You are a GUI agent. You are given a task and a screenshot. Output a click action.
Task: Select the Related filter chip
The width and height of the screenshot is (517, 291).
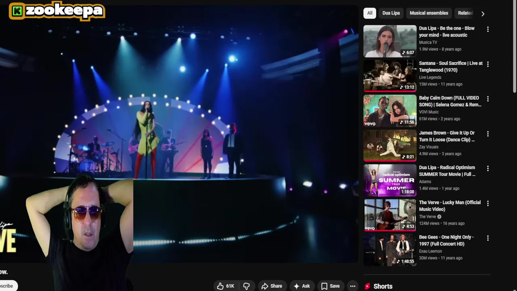(x=464, y=13)
